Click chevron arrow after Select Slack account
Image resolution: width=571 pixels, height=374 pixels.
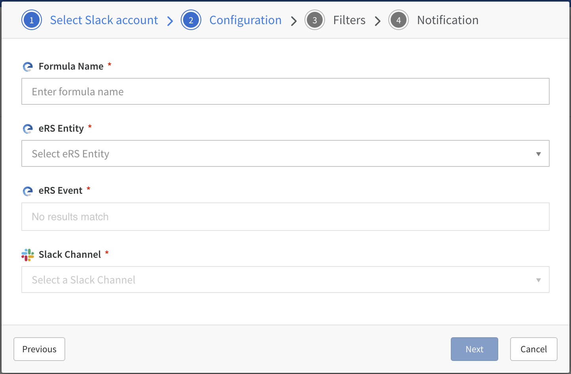tap(170, 21)
